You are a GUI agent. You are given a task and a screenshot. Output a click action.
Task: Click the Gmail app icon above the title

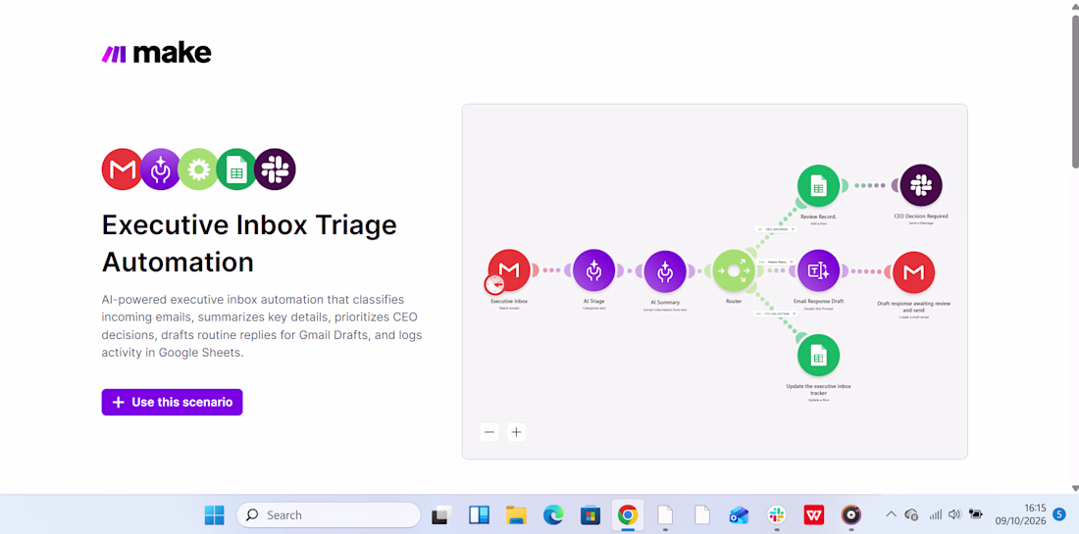[x=123, y=170]
